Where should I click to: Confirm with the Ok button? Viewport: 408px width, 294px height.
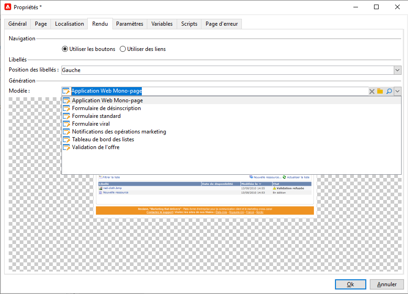[350, 284]
